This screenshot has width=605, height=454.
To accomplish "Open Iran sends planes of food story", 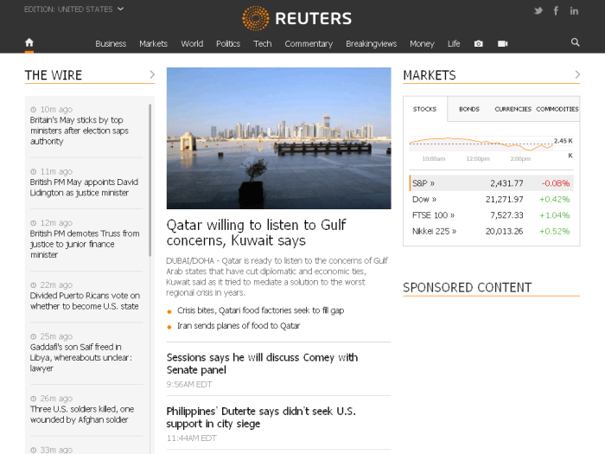I will pos(239,326).
